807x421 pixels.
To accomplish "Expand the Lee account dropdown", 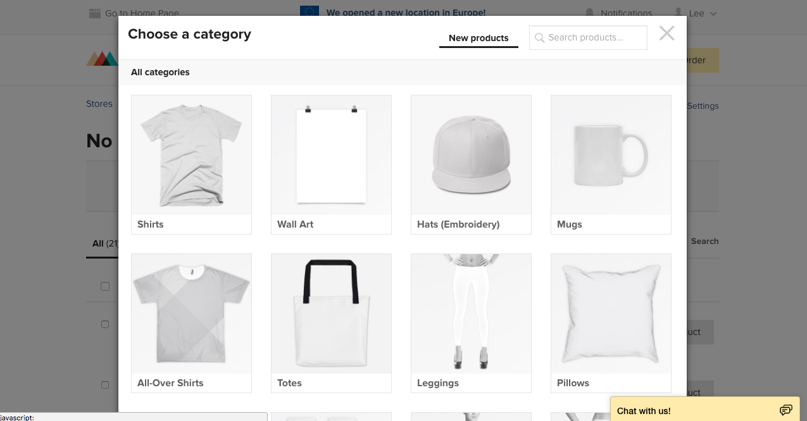I will [703, 13].
